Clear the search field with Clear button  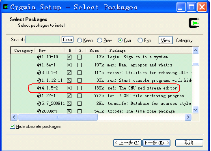[67, 40]
